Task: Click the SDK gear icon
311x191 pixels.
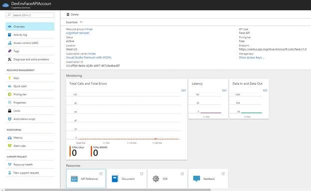Action: point(156,178)
